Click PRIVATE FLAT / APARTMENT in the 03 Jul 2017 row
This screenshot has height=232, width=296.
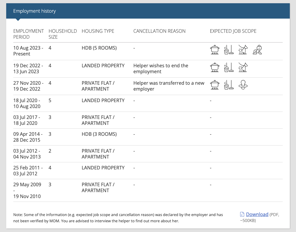coord(98,120)
